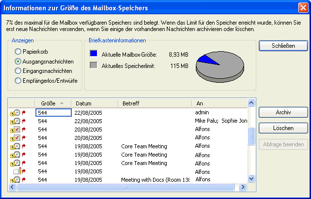Click the red arrow icon in the Meeting with Docs row

pyautogui.click(x=24, y=179)
